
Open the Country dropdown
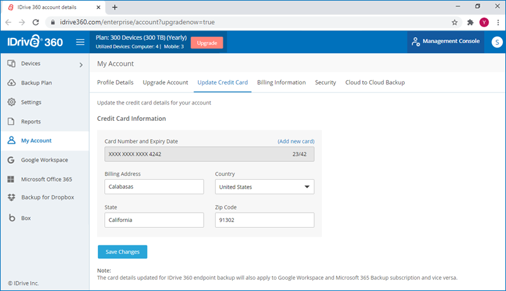[x=264, y=187]
